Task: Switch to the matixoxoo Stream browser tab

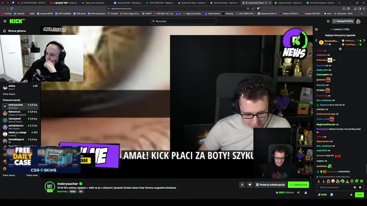Action: [288, 3]
